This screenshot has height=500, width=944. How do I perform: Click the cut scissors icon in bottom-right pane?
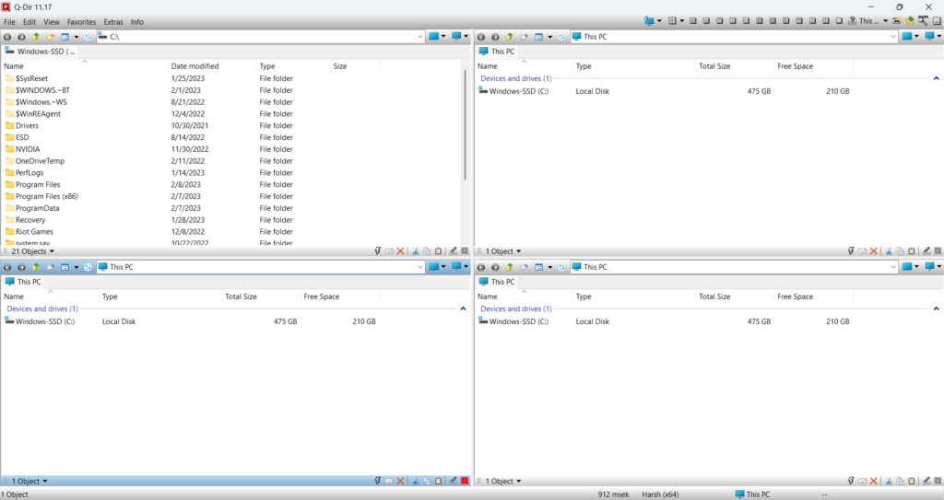[889, 481]
